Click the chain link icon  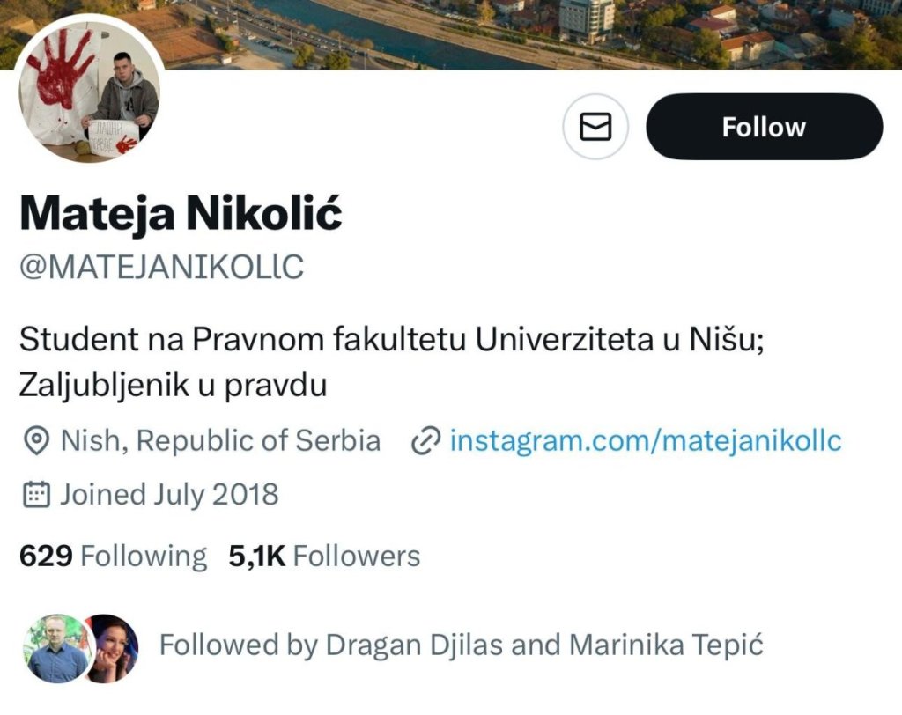(x=425, y=441)
